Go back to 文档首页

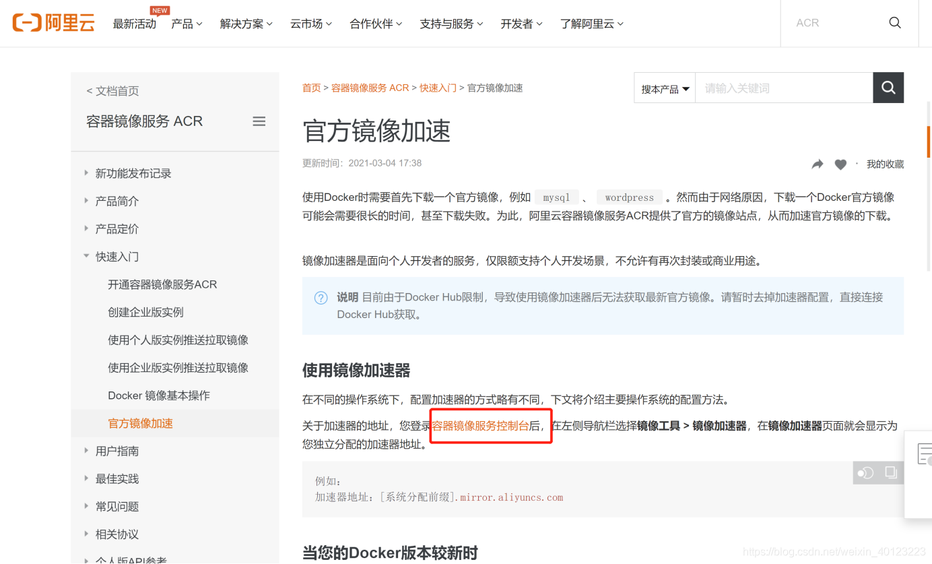[112, 91]
